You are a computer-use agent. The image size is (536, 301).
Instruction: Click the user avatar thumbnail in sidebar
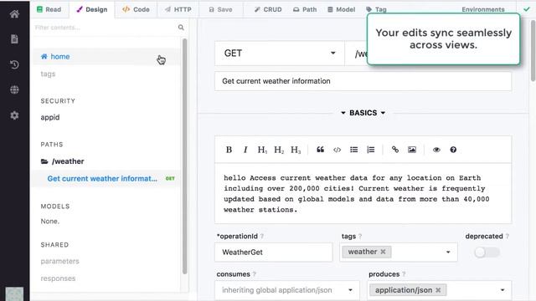(14, 293)
